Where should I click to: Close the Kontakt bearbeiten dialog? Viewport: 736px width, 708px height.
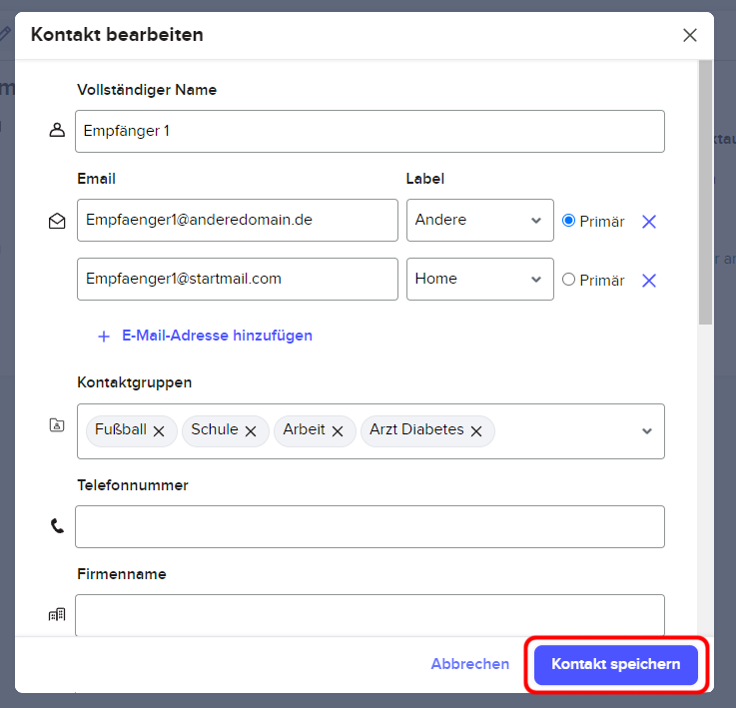point(689,35)
